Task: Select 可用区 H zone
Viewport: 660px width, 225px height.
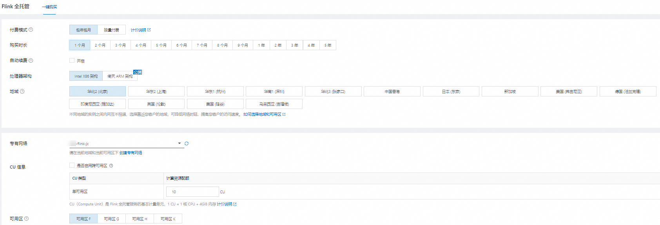Action: [x=140, y=219]
